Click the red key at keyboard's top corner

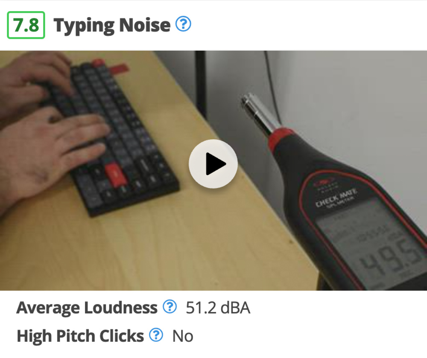pyautogui.click(x=98, y=62)
